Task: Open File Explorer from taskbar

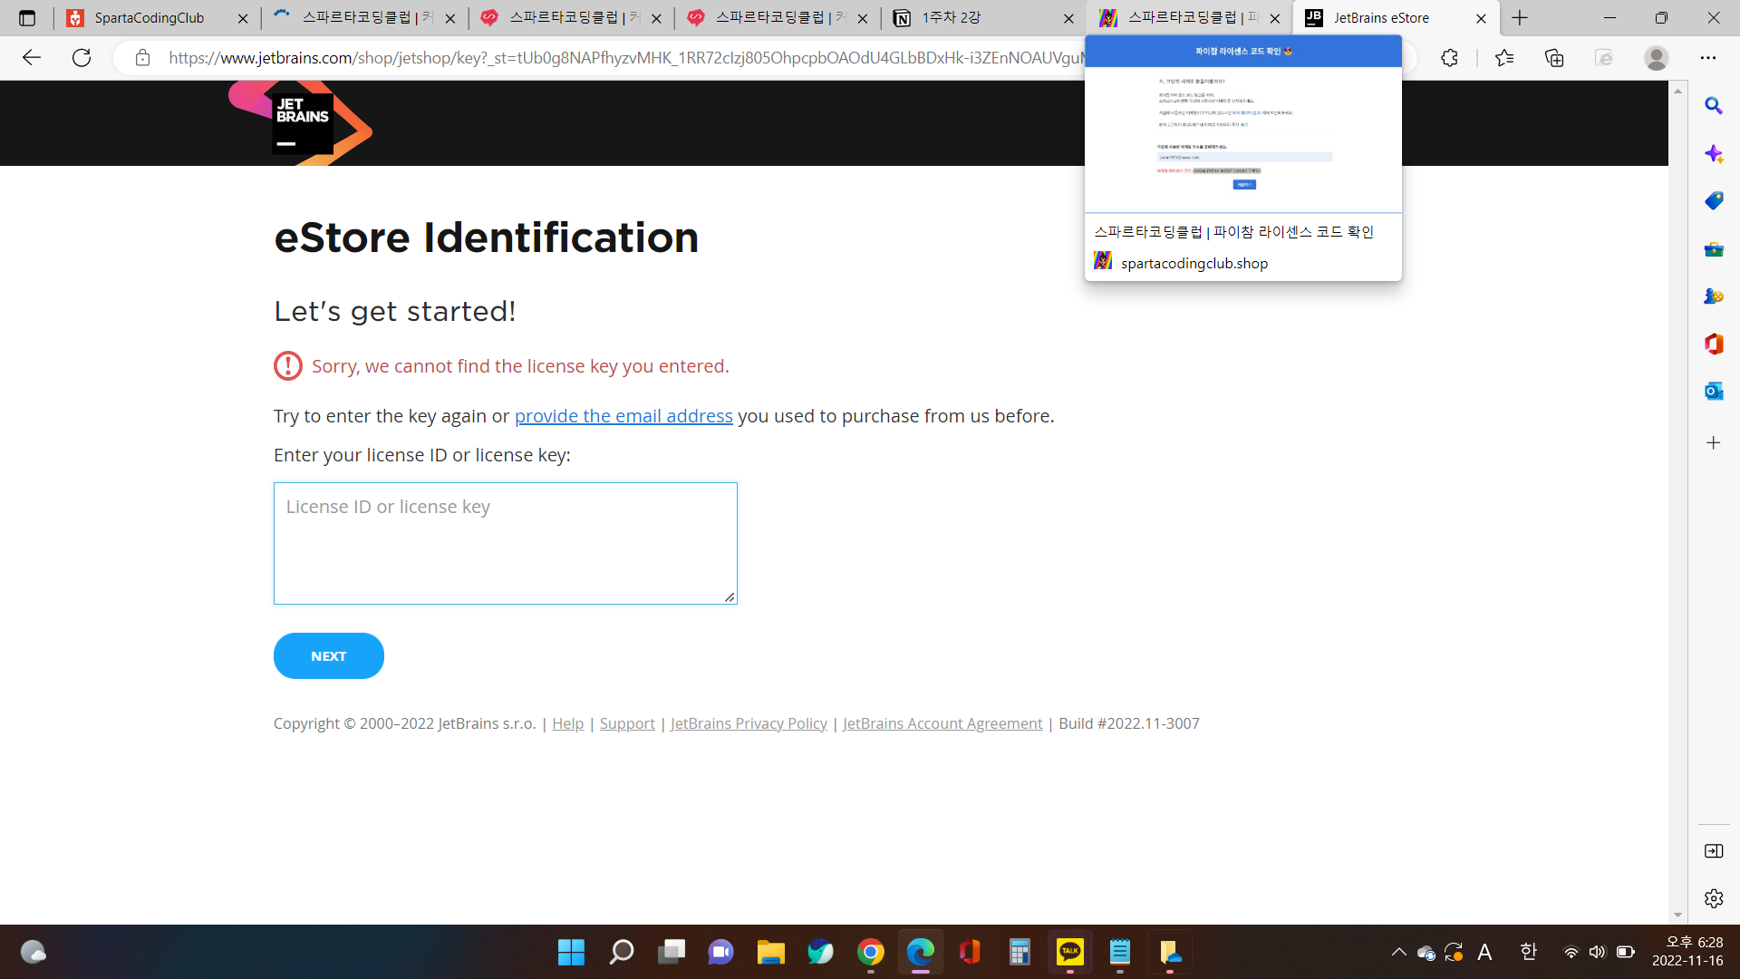Action: coord(771,952)
